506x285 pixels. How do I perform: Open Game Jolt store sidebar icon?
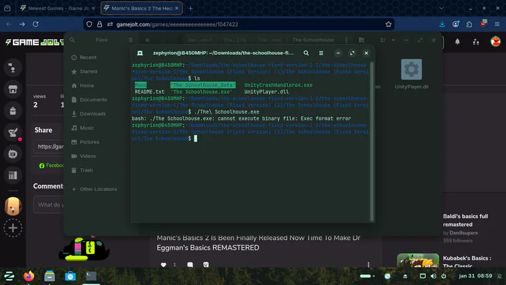click(13, 89)
